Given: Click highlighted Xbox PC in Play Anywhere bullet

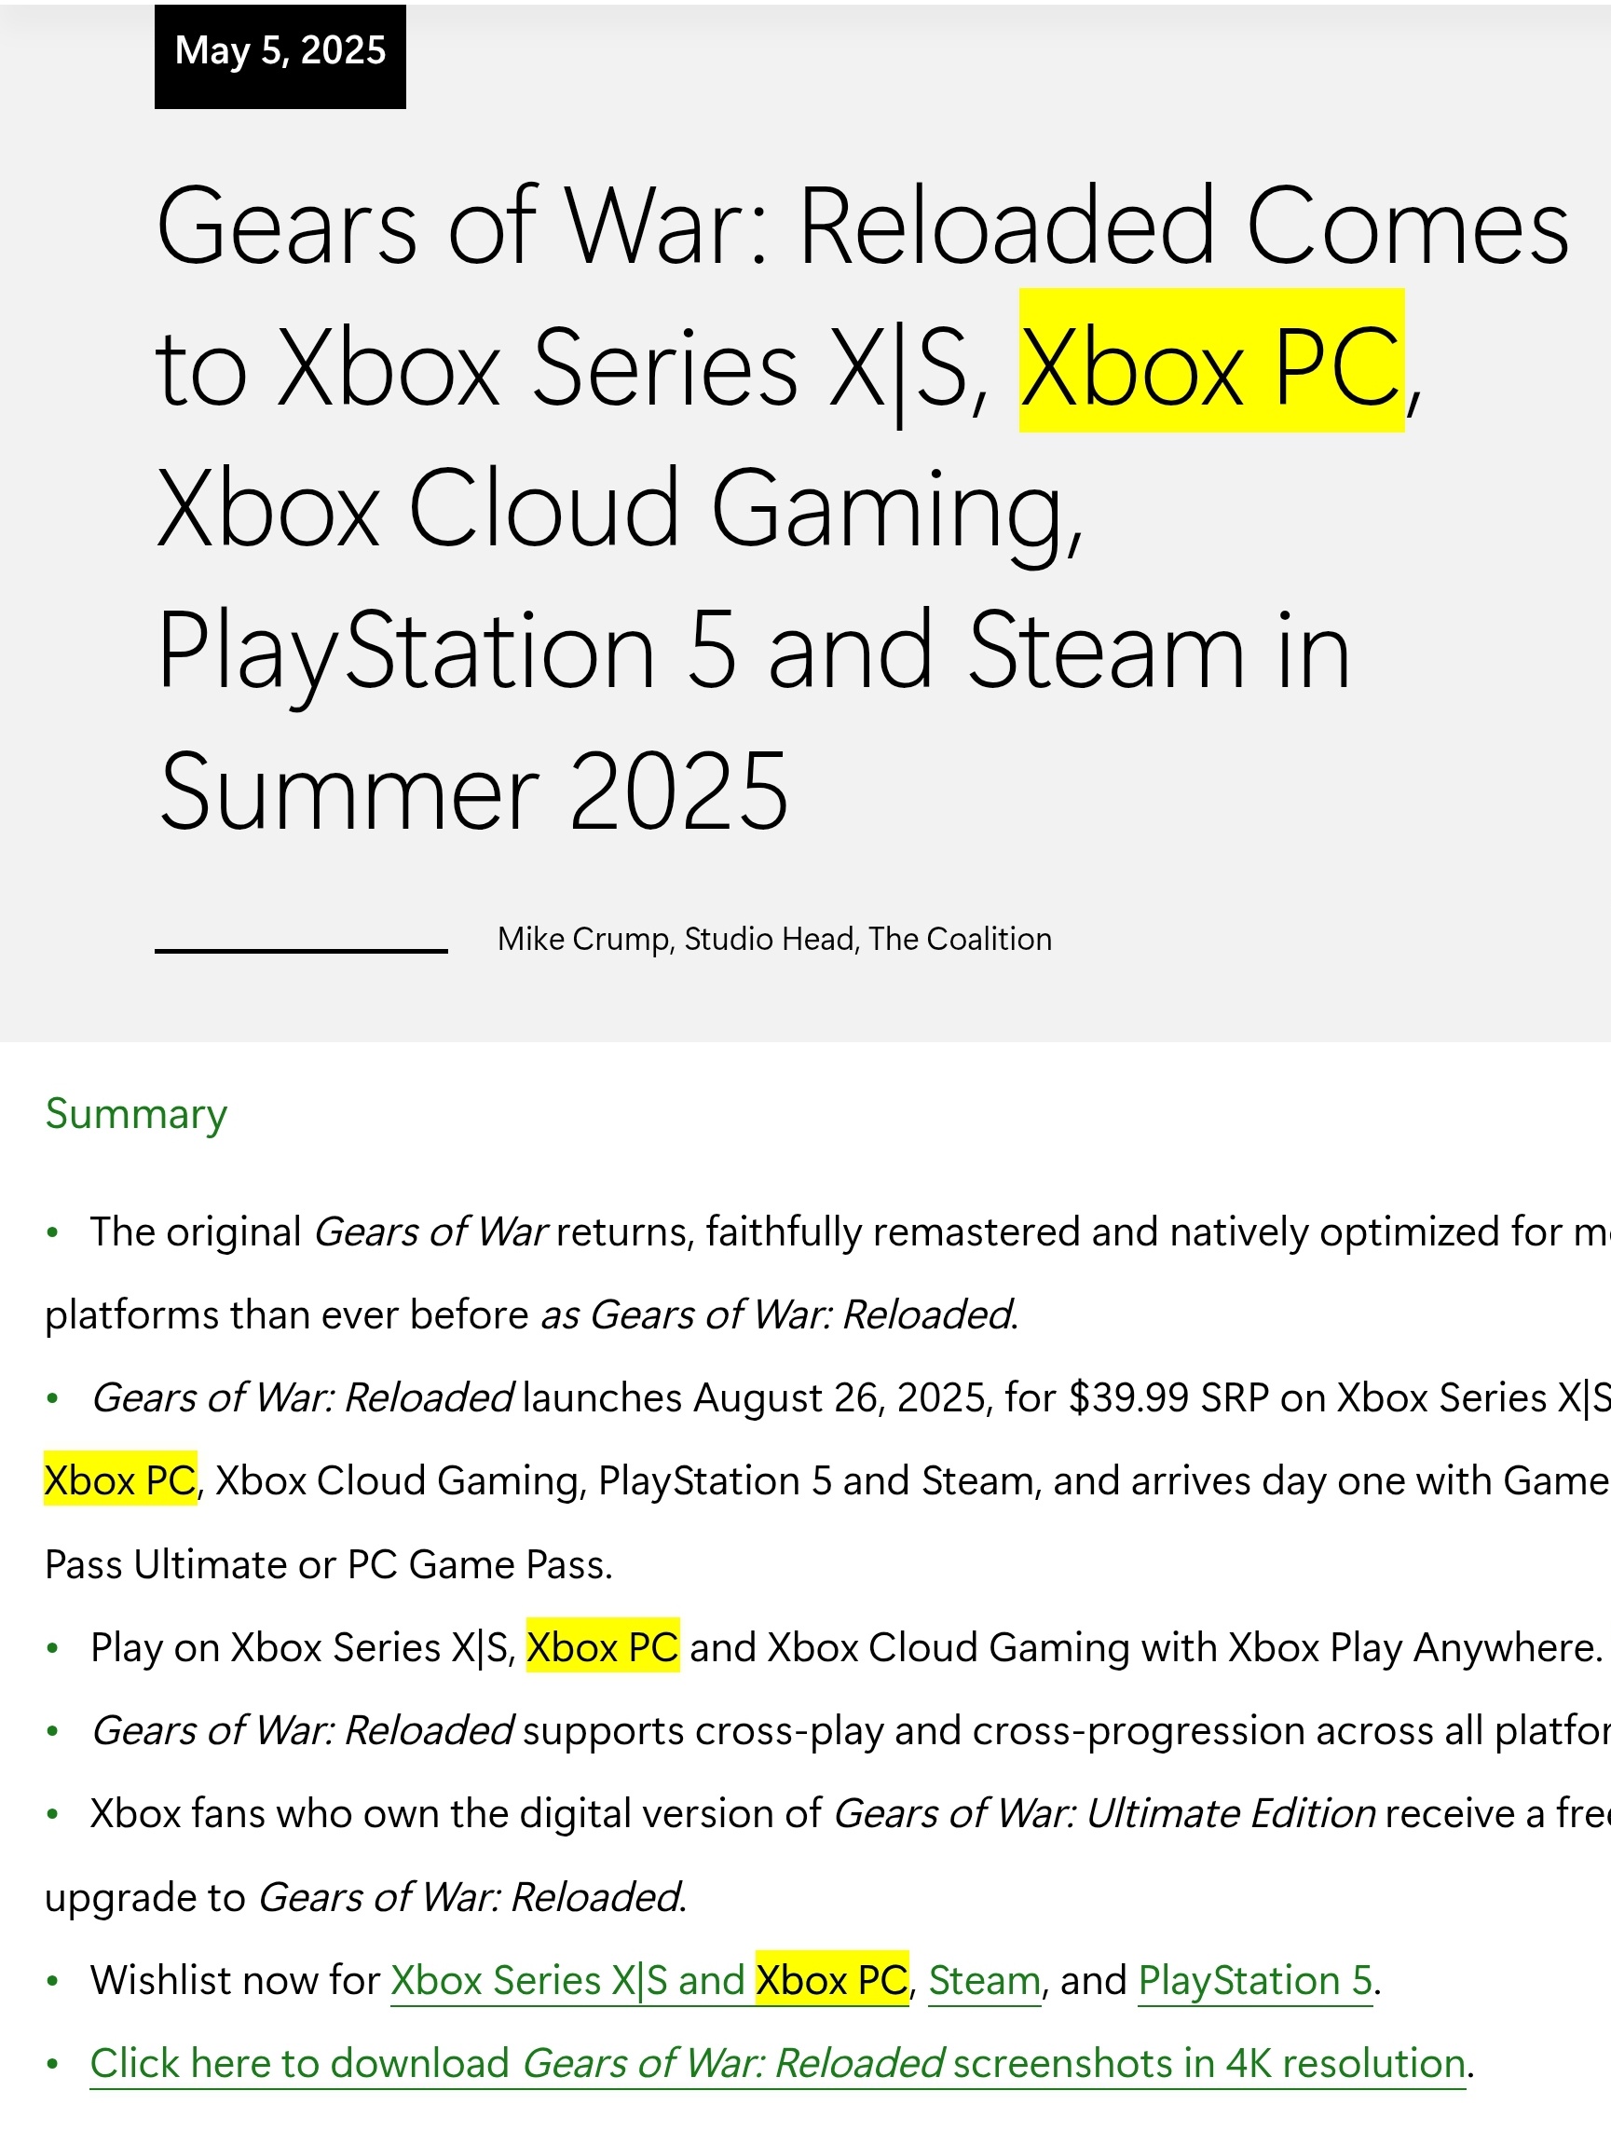Looking at the screenshot, I should (x=603, y=1647).
